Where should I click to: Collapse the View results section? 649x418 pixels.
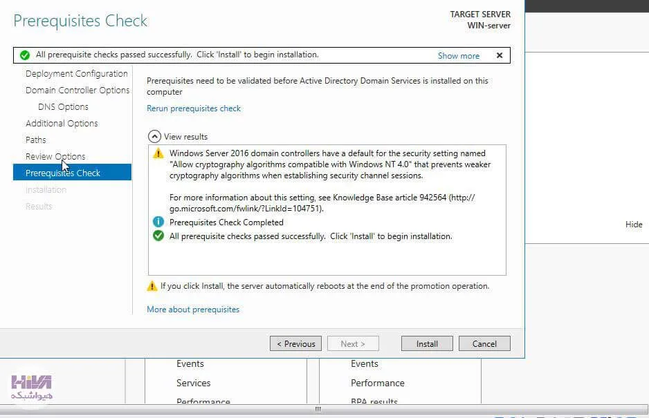click(154, 136)
